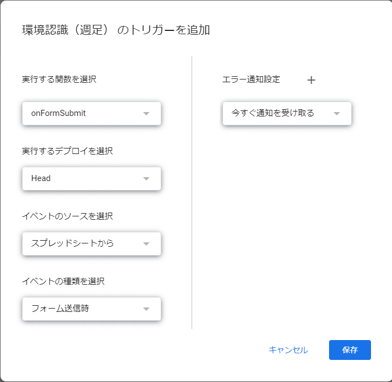392x382 pixels.
Task: Click the 実行するデプロイを選択 label
Action: [67, 151]
